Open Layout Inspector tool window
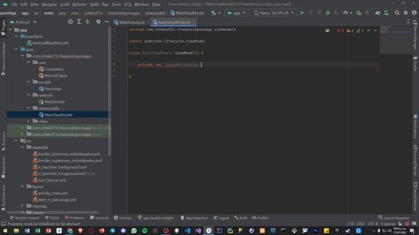The image size is (419, 235). pyautogui.click(x=393, y=218)
